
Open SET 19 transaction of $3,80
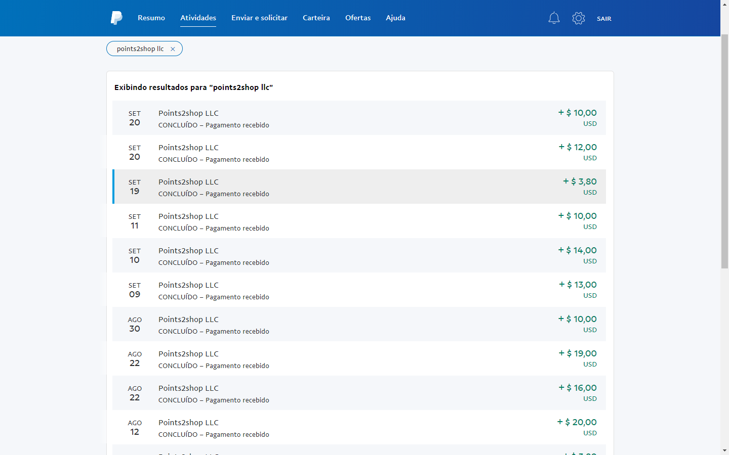click(x=359, y=187)
